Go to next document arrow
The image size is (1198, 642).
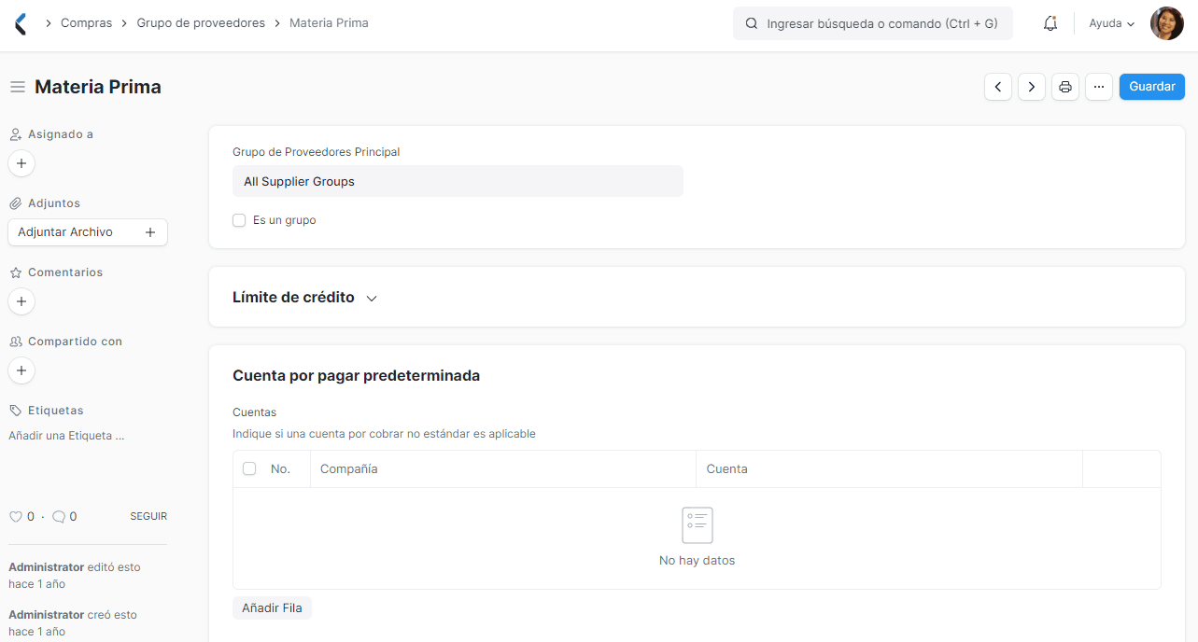[1032, 87]
